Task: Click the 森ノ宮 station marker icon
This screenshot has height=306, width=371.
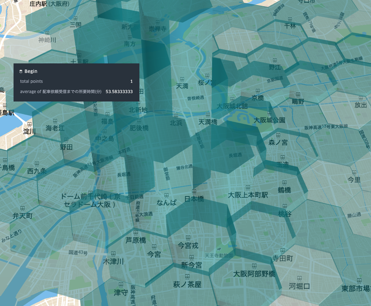Action: 278,135
